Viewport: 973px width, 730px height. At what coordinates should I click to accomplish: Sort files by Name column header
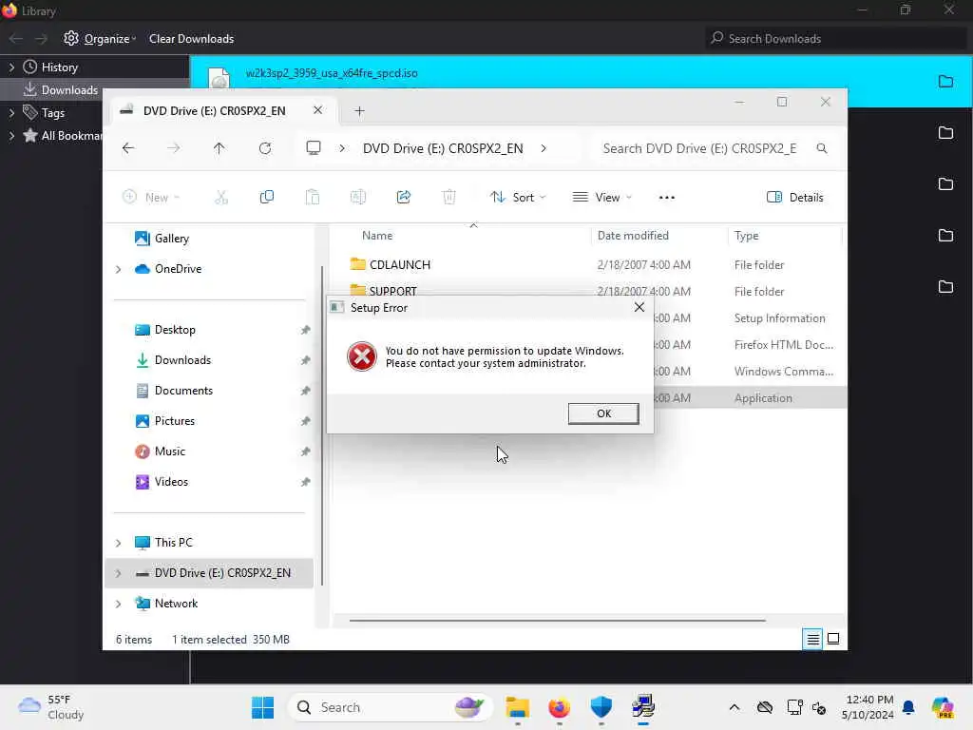tap(377, 236)
